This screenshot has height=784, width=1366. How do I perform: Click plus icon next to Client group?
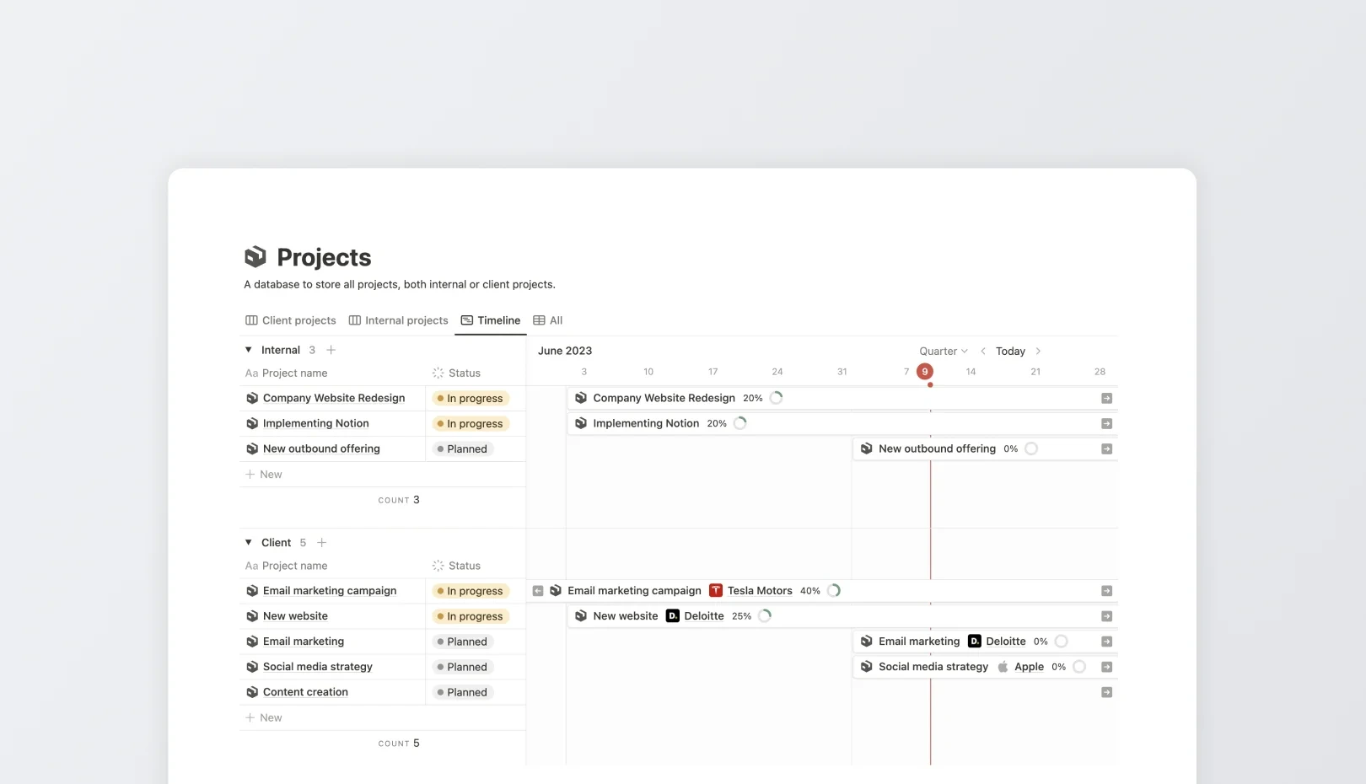[x=321, y=543]
